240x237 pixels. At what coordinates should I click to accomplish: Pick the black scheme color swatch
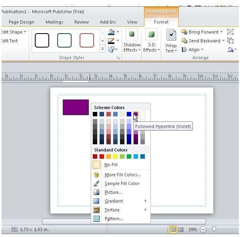[x=95, y=114]
